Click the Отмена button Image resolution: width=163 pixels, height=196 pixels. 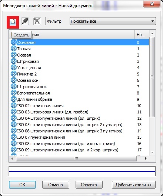pos(56,184)
